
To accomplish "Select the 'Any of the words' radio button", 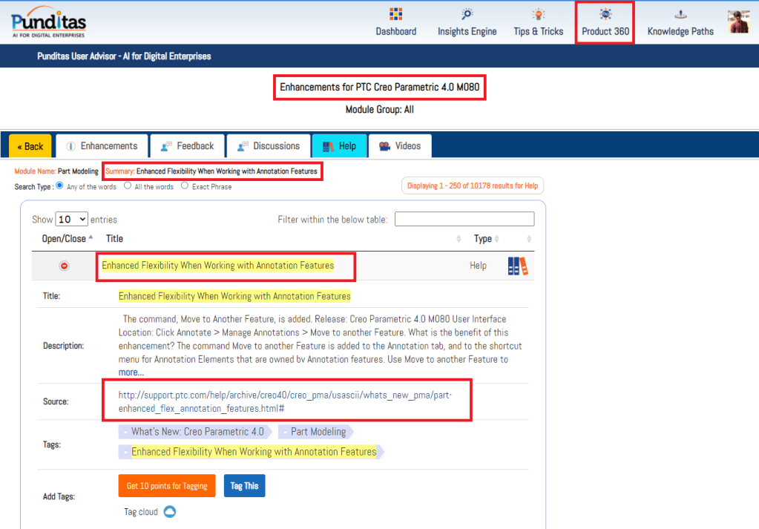I will (60, 186).
